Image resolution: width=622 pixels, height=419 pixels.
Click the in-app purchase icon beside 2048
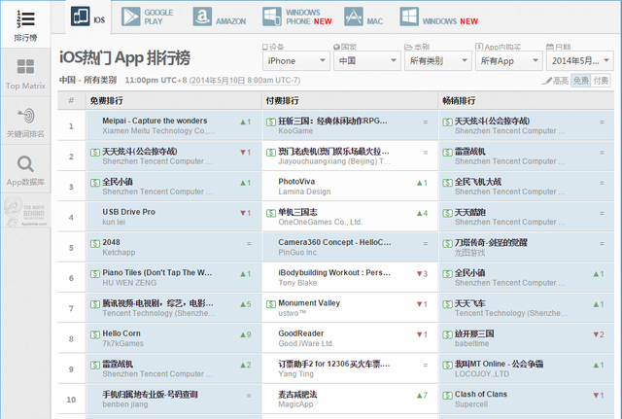(x=95, y=243)
